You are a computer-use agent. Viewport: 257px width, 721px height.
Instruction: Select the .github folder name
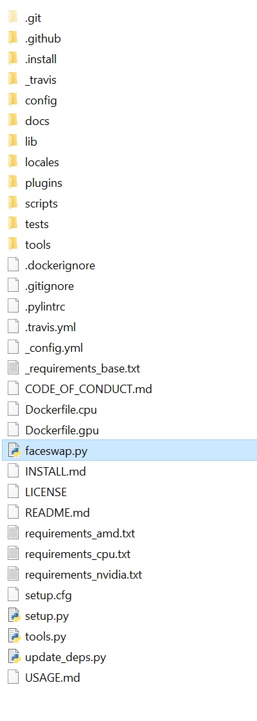point(43,39)
